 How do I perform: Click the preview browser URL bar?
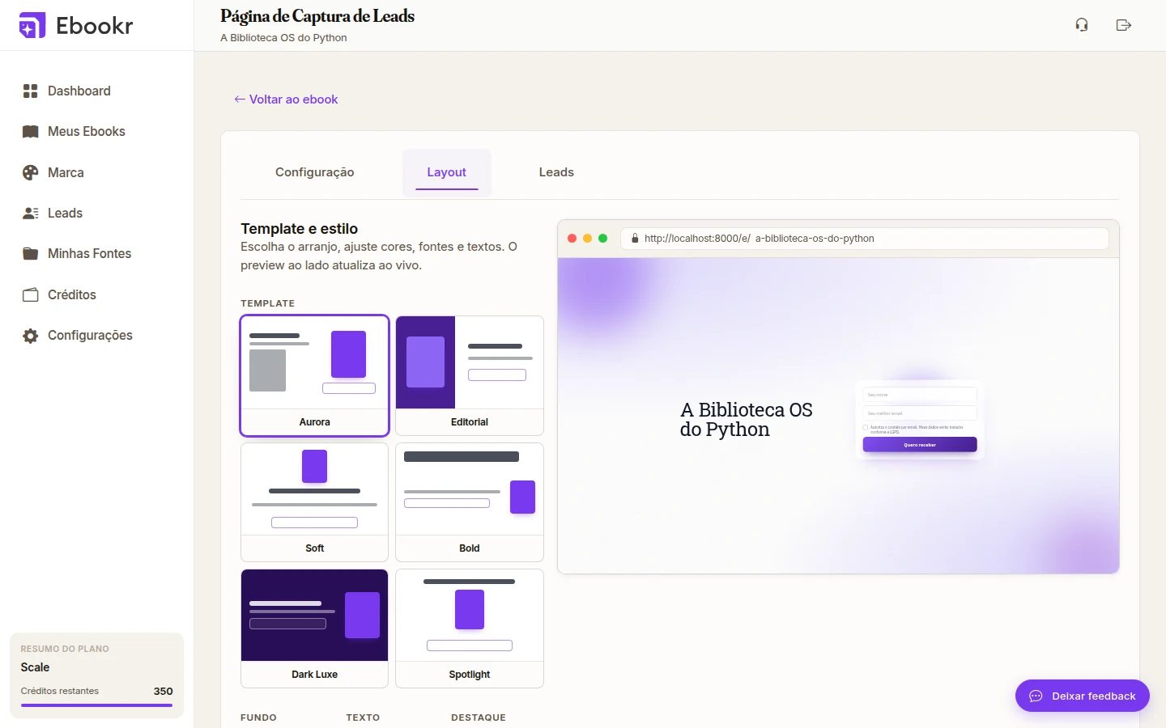coord(865,239)
